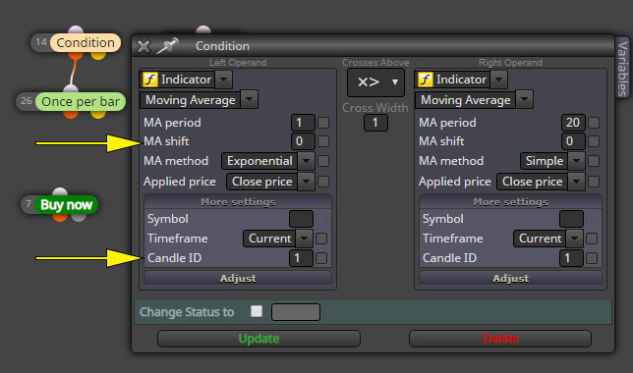Open the Variables side tab
633x373 pixels.
[622, 68]
